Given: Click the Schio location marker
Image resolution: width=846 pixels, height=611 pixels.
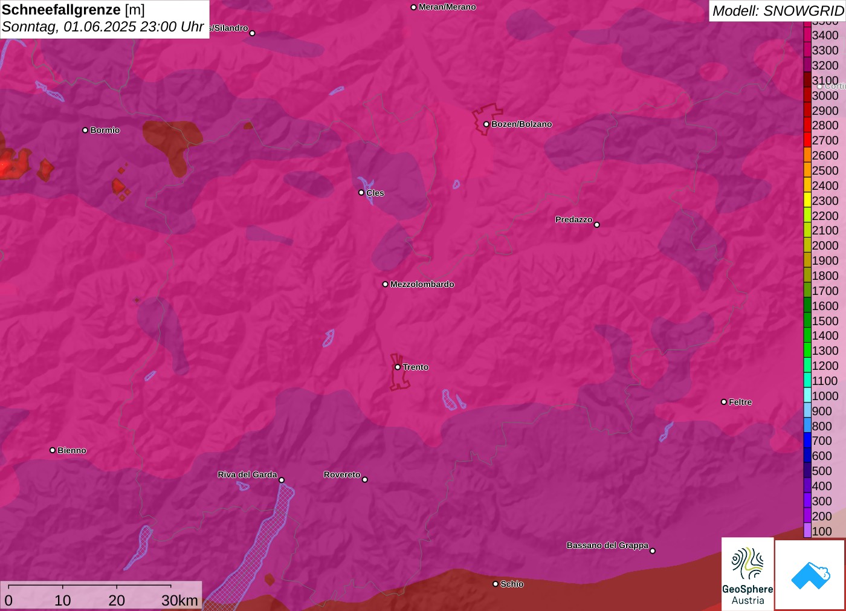Looking at the screenshot, I should coord(496,584).
